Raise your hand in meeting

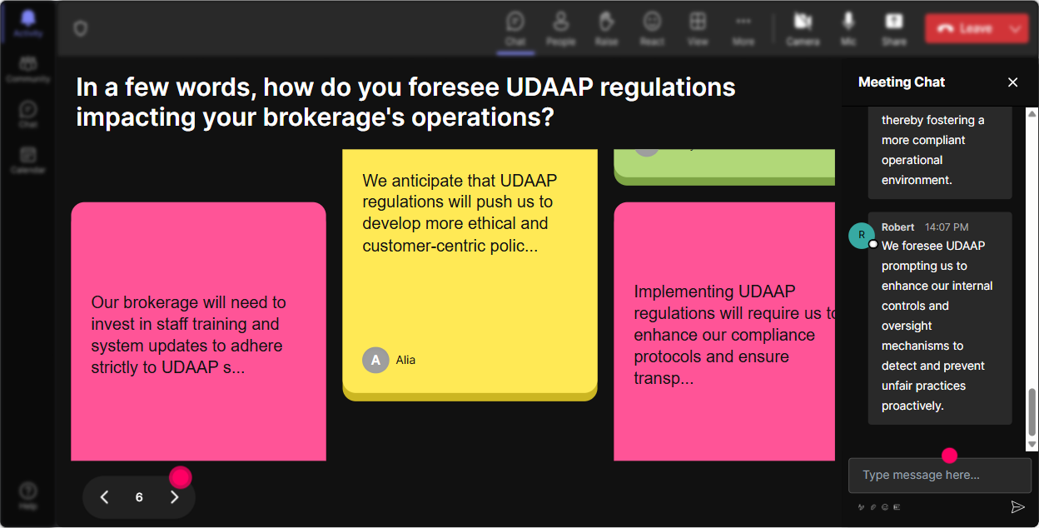pos(607,28)
